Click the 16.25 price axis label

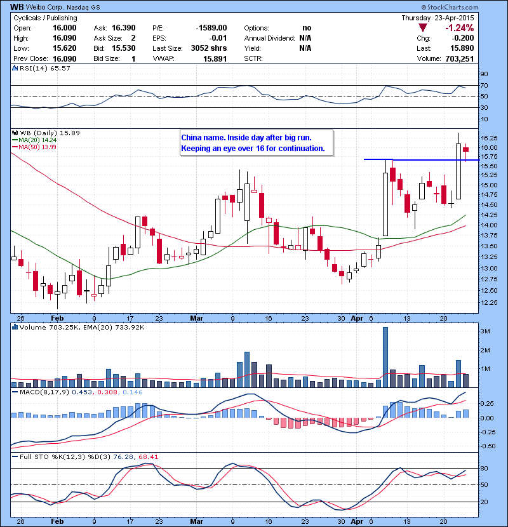click(489, 138)
